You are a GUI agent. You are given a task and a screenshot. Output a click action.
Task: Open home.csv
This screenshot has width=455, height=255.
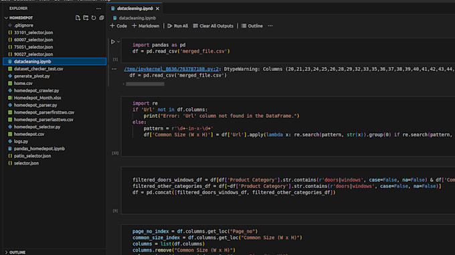click(23, 83)
